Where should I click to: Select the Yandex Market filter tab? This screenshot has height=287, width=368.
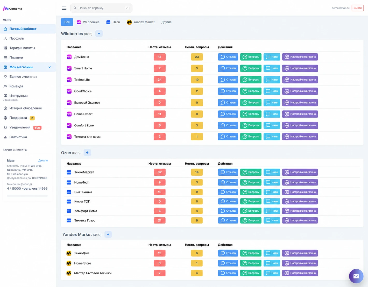[141, 22]
